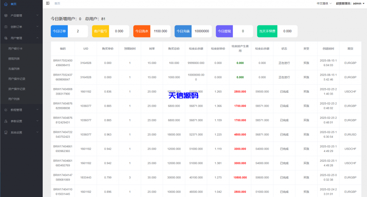Collapse the 用户管理 chevron
Viewport: 367px width, 197px height.
(x=37, y=38)
